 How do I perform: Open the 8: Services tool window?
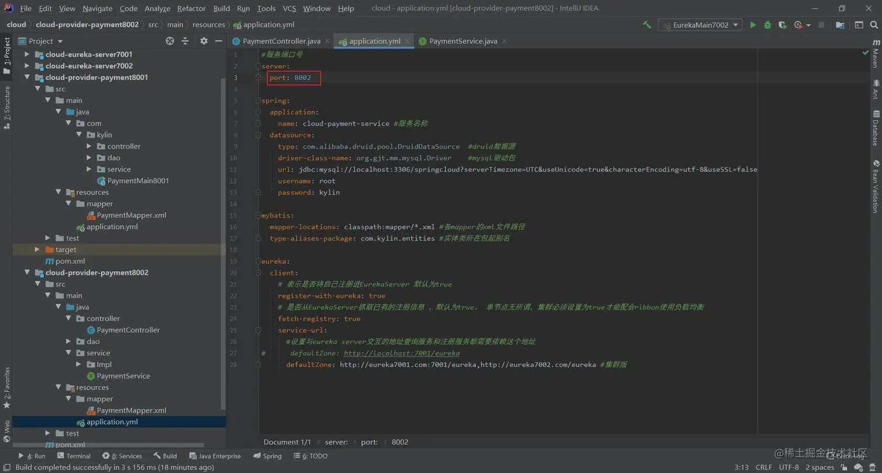click(122, 456)
